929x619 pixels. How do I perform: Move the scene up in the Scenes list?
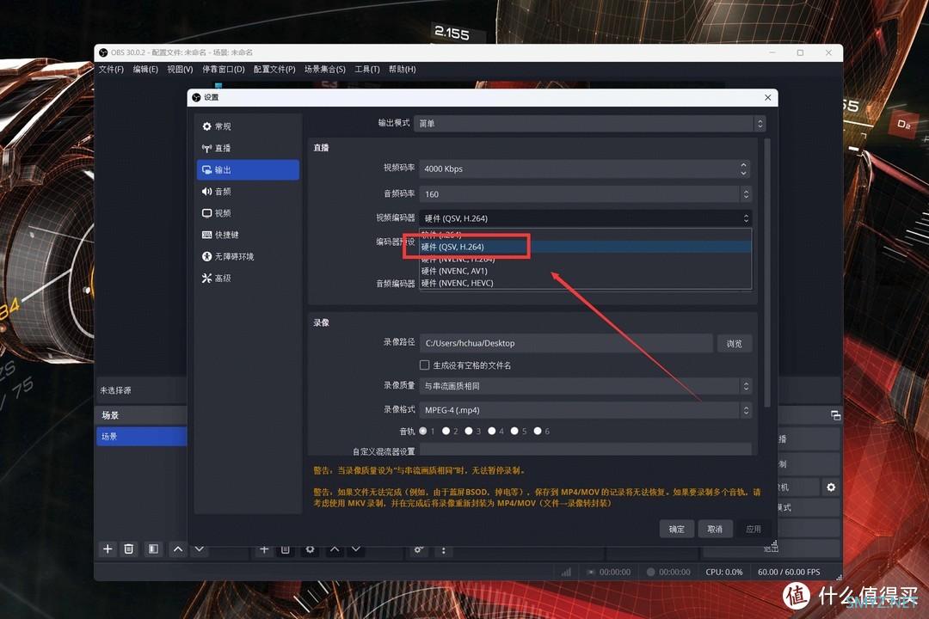coord(178,549)
